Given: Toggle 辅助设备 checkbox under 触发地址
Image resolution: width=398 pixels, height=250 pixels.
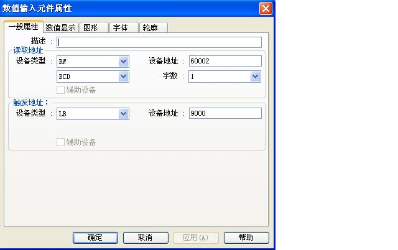Looking at the screenshot, I should [61, 142].
